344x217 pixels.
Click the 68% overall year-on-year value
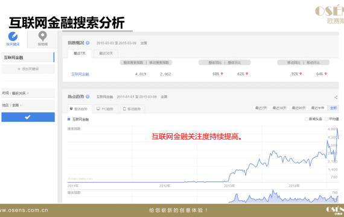click(x=216, y=74)
